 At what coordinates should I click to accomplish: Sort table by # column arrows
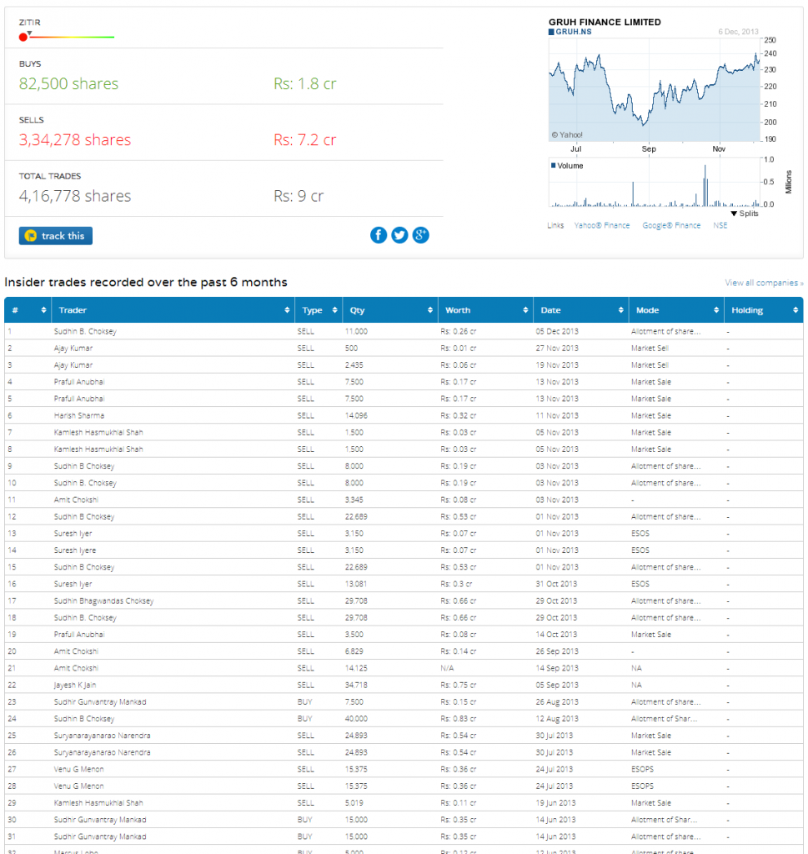(x=43, y=310)
